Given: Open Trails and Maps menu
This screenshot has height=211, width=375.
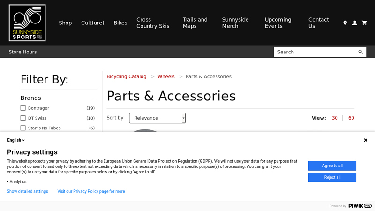Looking at the screenshot, I should coord(195,23).
